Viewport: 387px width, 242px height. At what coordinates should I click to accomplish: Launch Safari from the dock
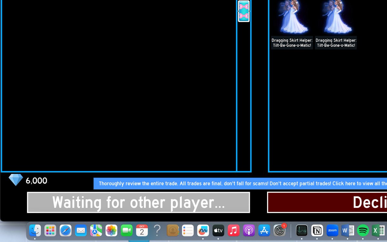[x=65, y=230]
